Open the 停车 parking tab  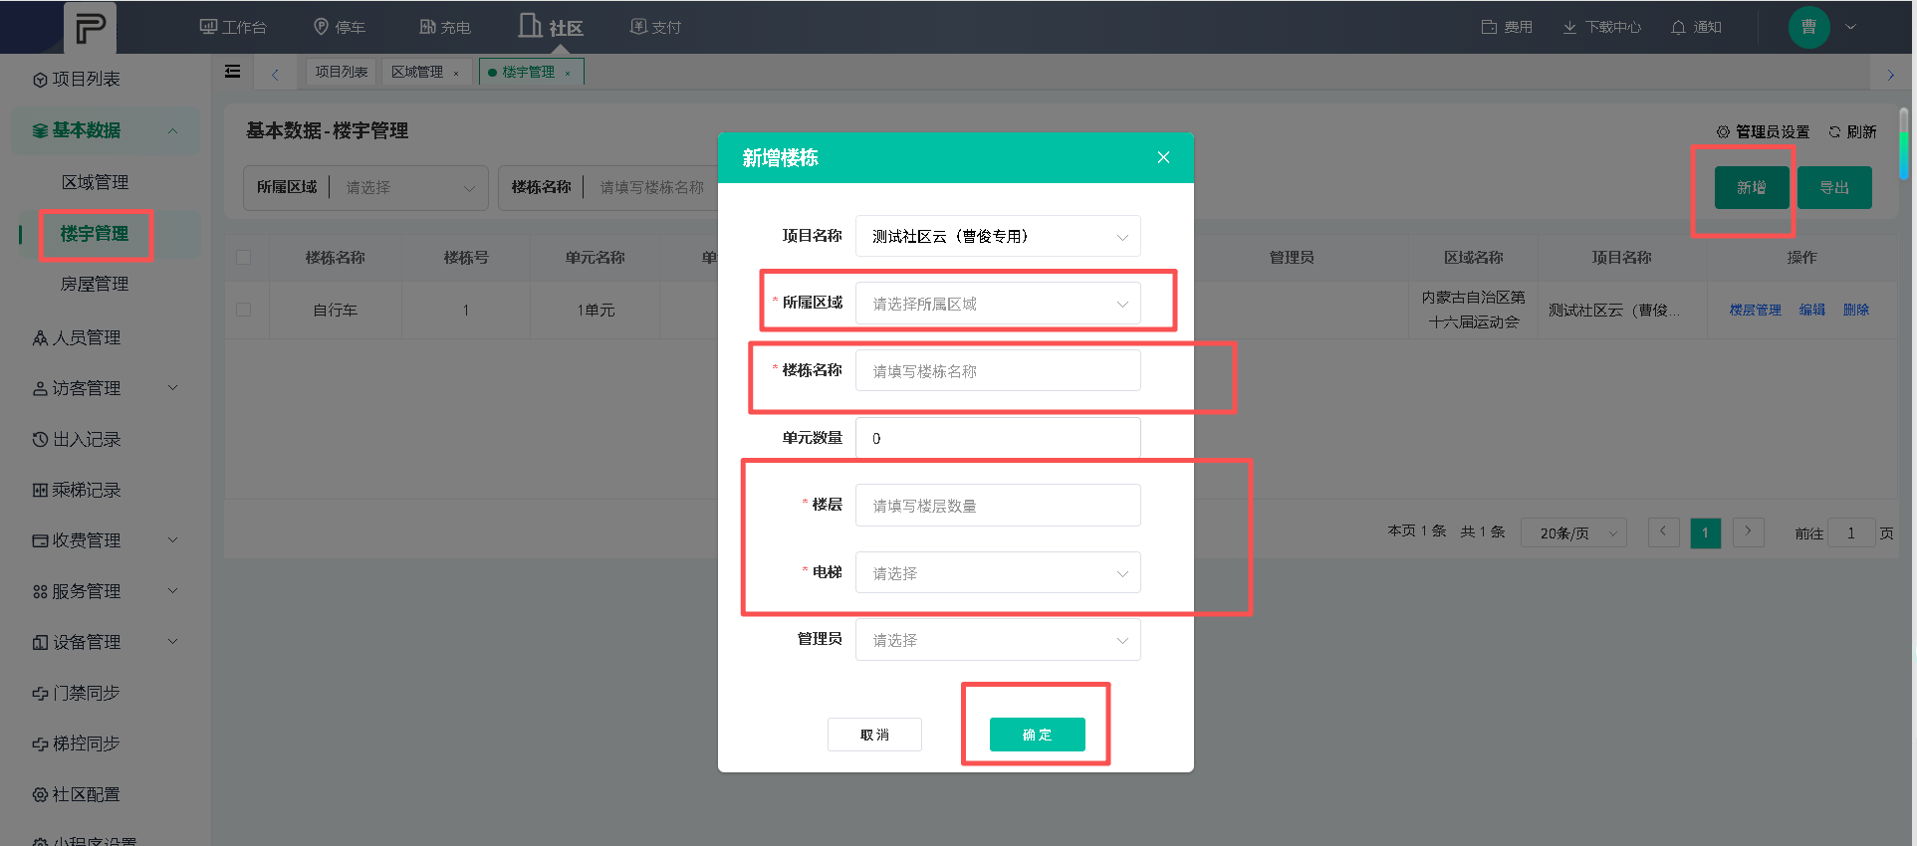pos(340,27)
